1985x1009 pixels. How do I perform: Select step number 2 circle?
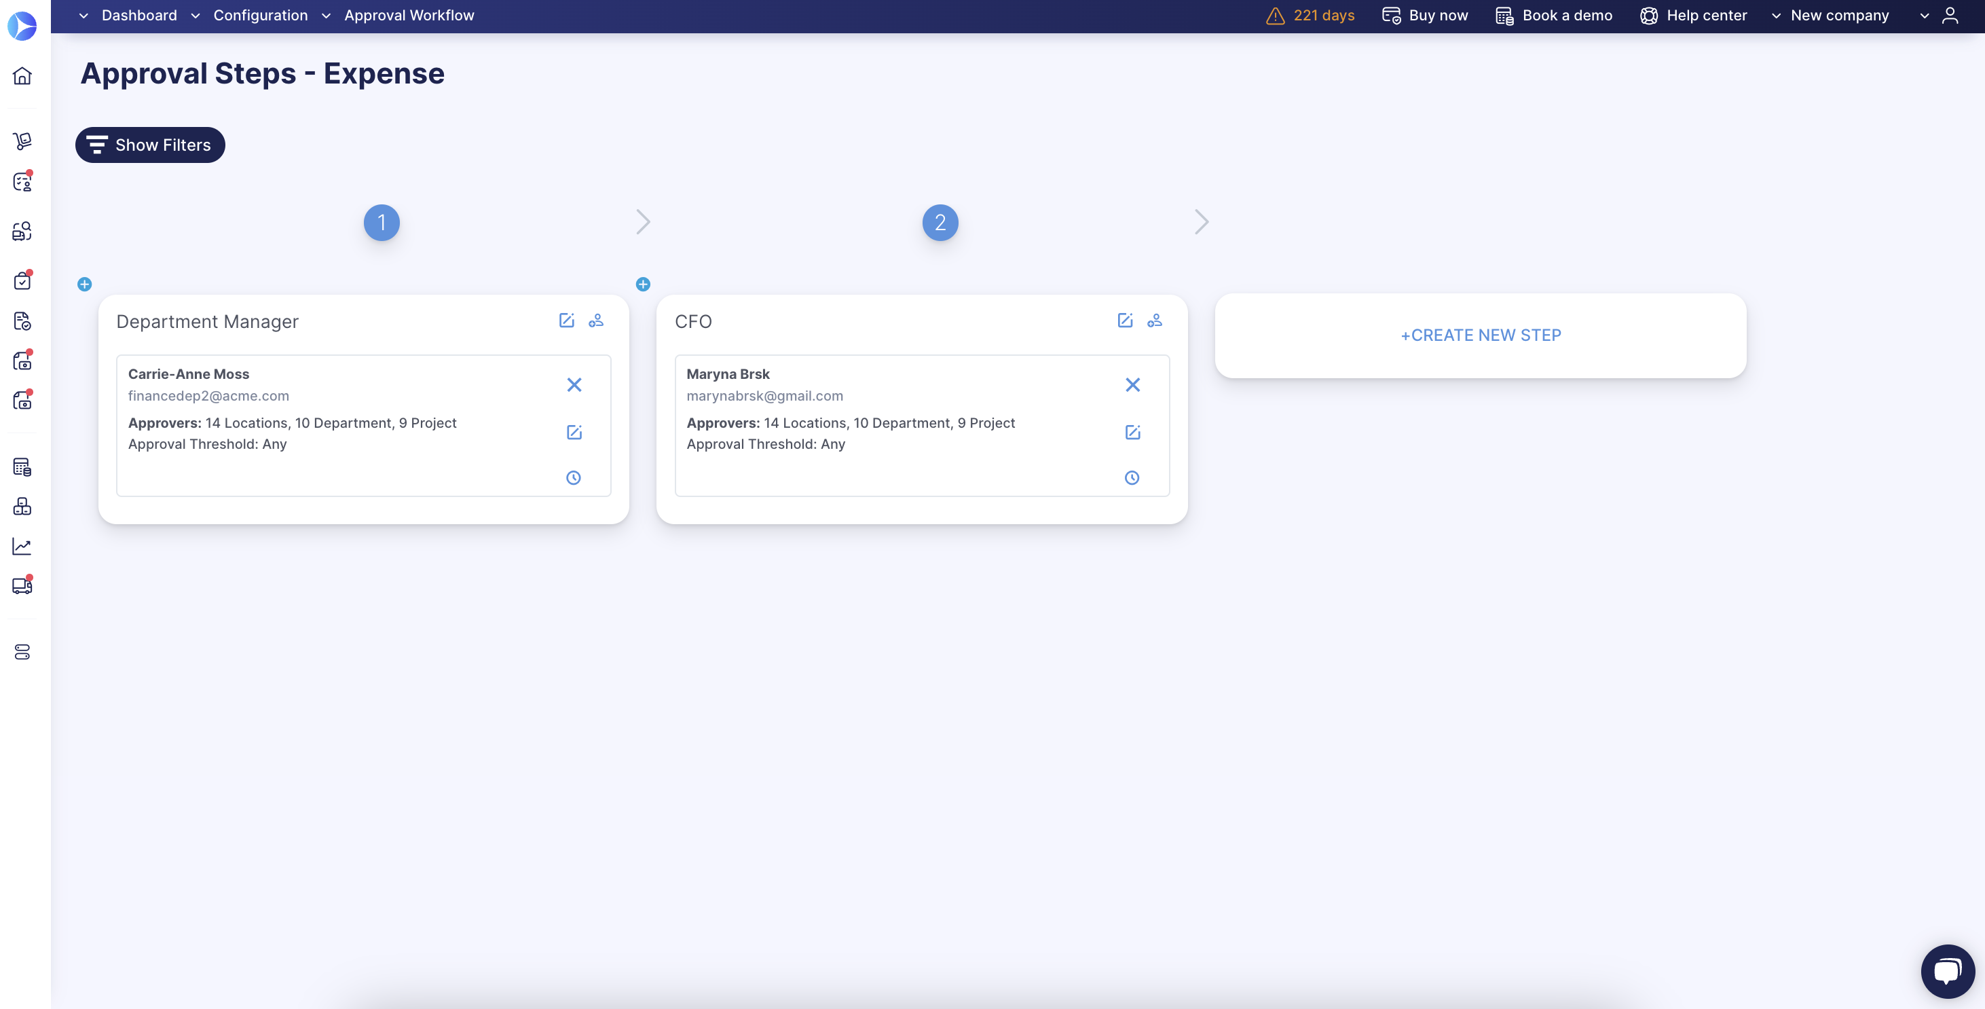(940, 223)
